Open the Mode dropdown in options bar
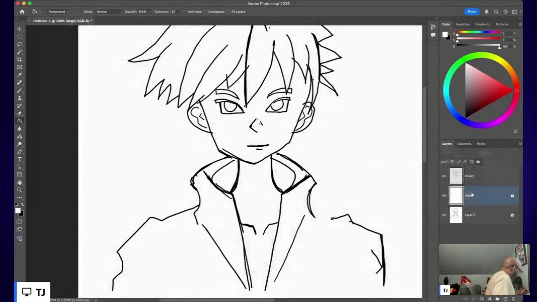Viewport: 537px width, 302px height. pyautogui.click(x=108, y=12)
